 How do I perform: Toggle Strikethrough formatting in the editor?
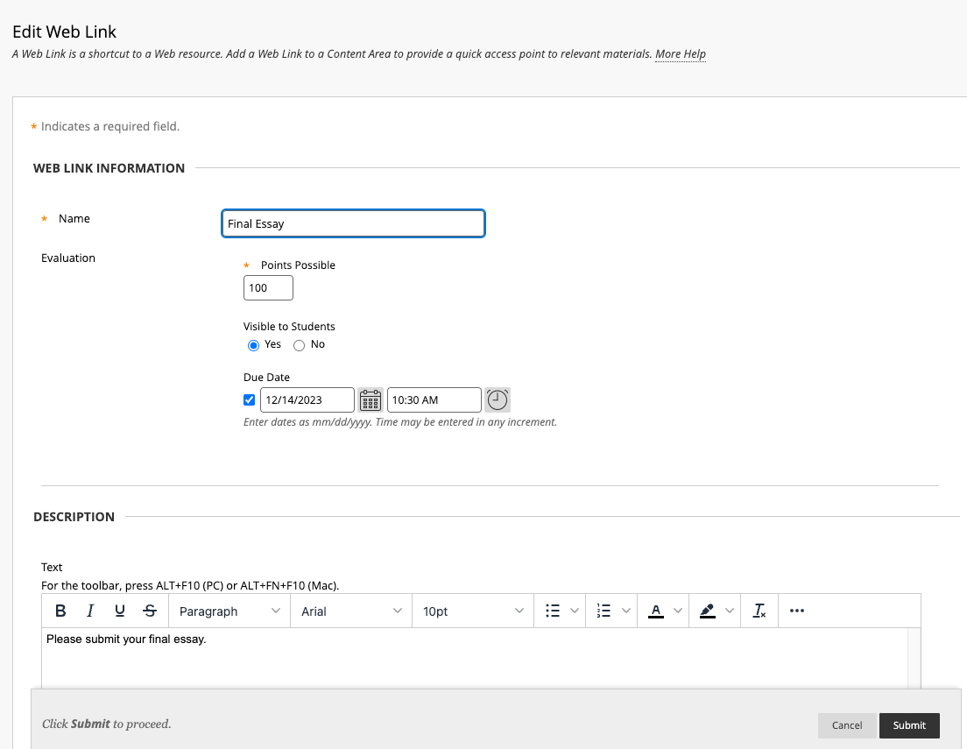149,611
